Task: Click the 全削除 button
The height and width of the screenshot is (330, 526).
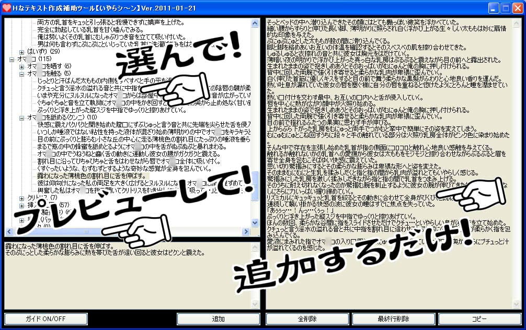Action: 307,319
